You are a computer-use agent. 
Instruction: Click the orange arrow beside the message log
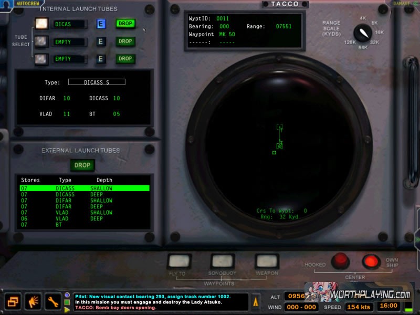click(x=256, y=301)
